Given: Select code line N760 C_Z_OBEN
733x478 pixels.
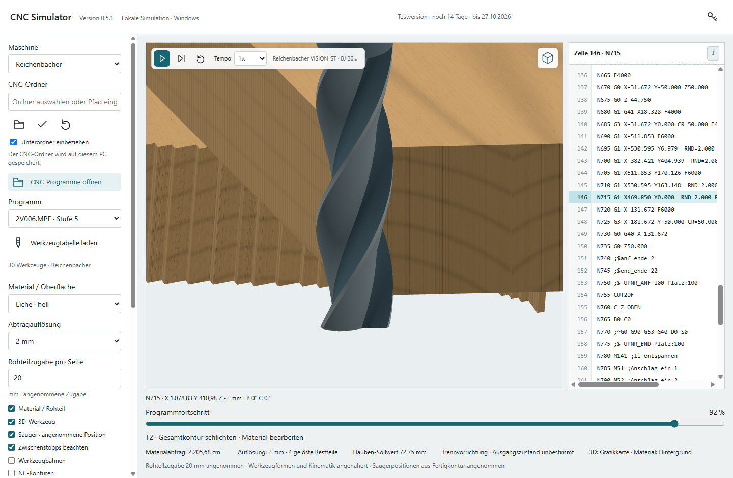Looking at the screenshot, I should pos(643,307).
